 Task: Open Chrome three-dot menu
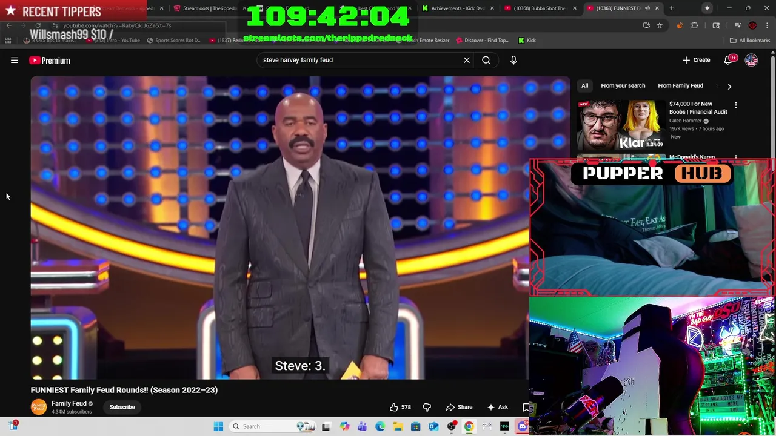click(x=767, y=25)
